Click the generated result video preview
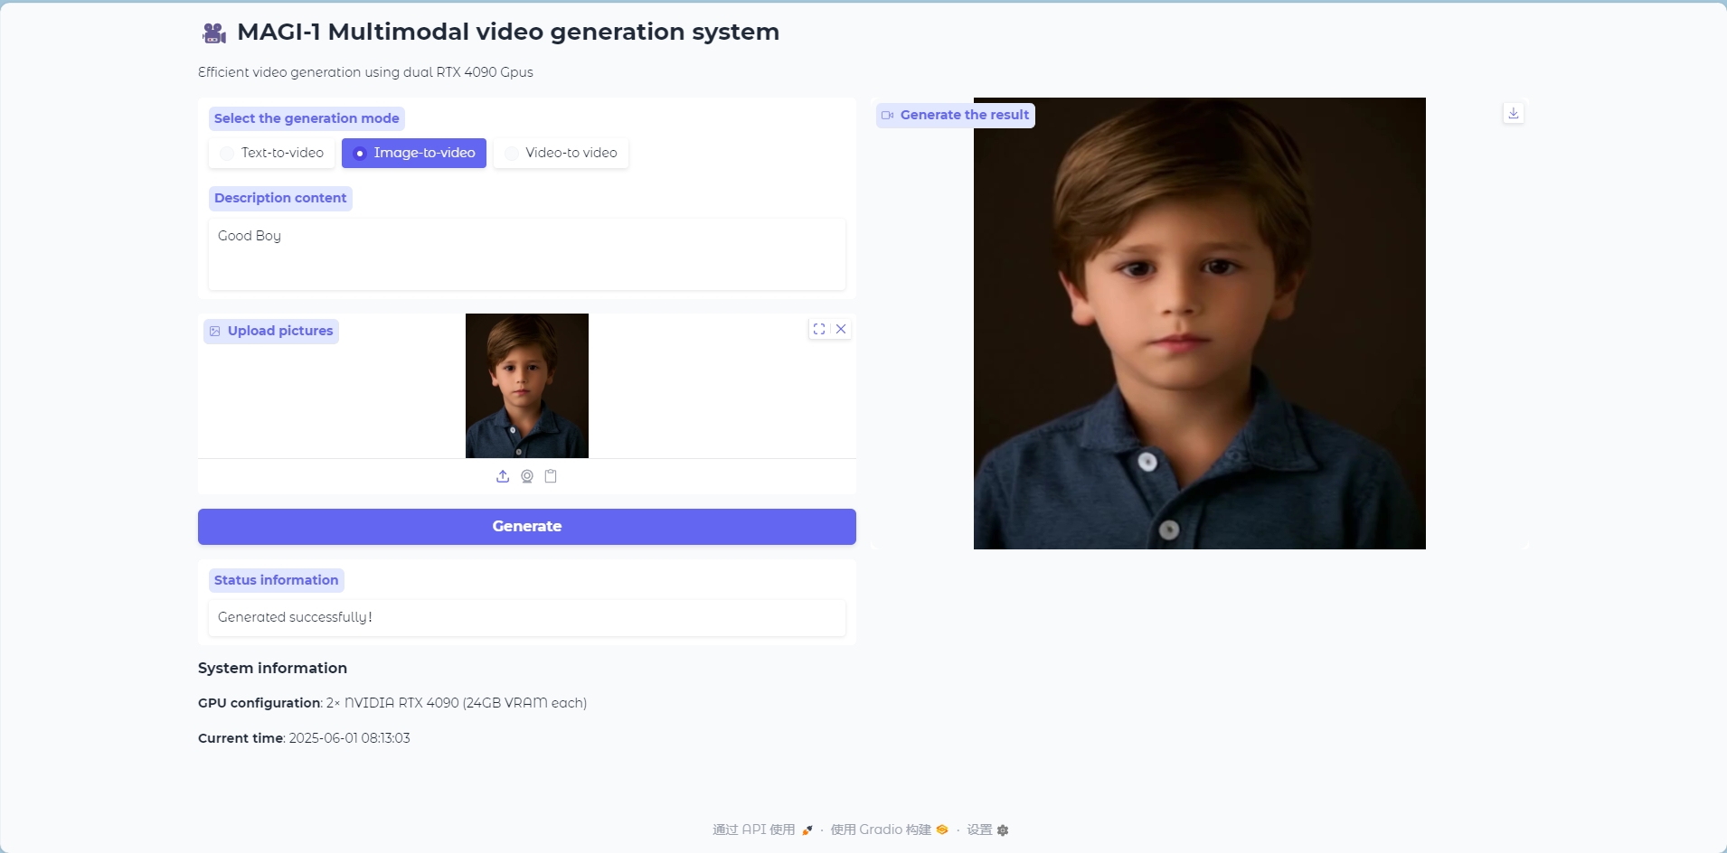Image resolution: width=1727 pixels, height=853 pixels. [1199, 323]
